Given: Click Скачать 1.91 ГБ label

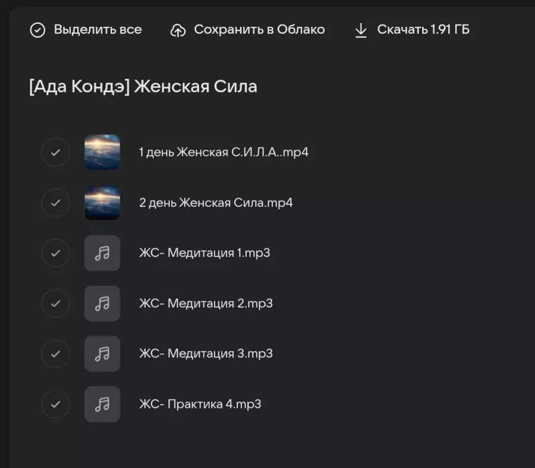Looking at the screenshot, I should point(423,30).
